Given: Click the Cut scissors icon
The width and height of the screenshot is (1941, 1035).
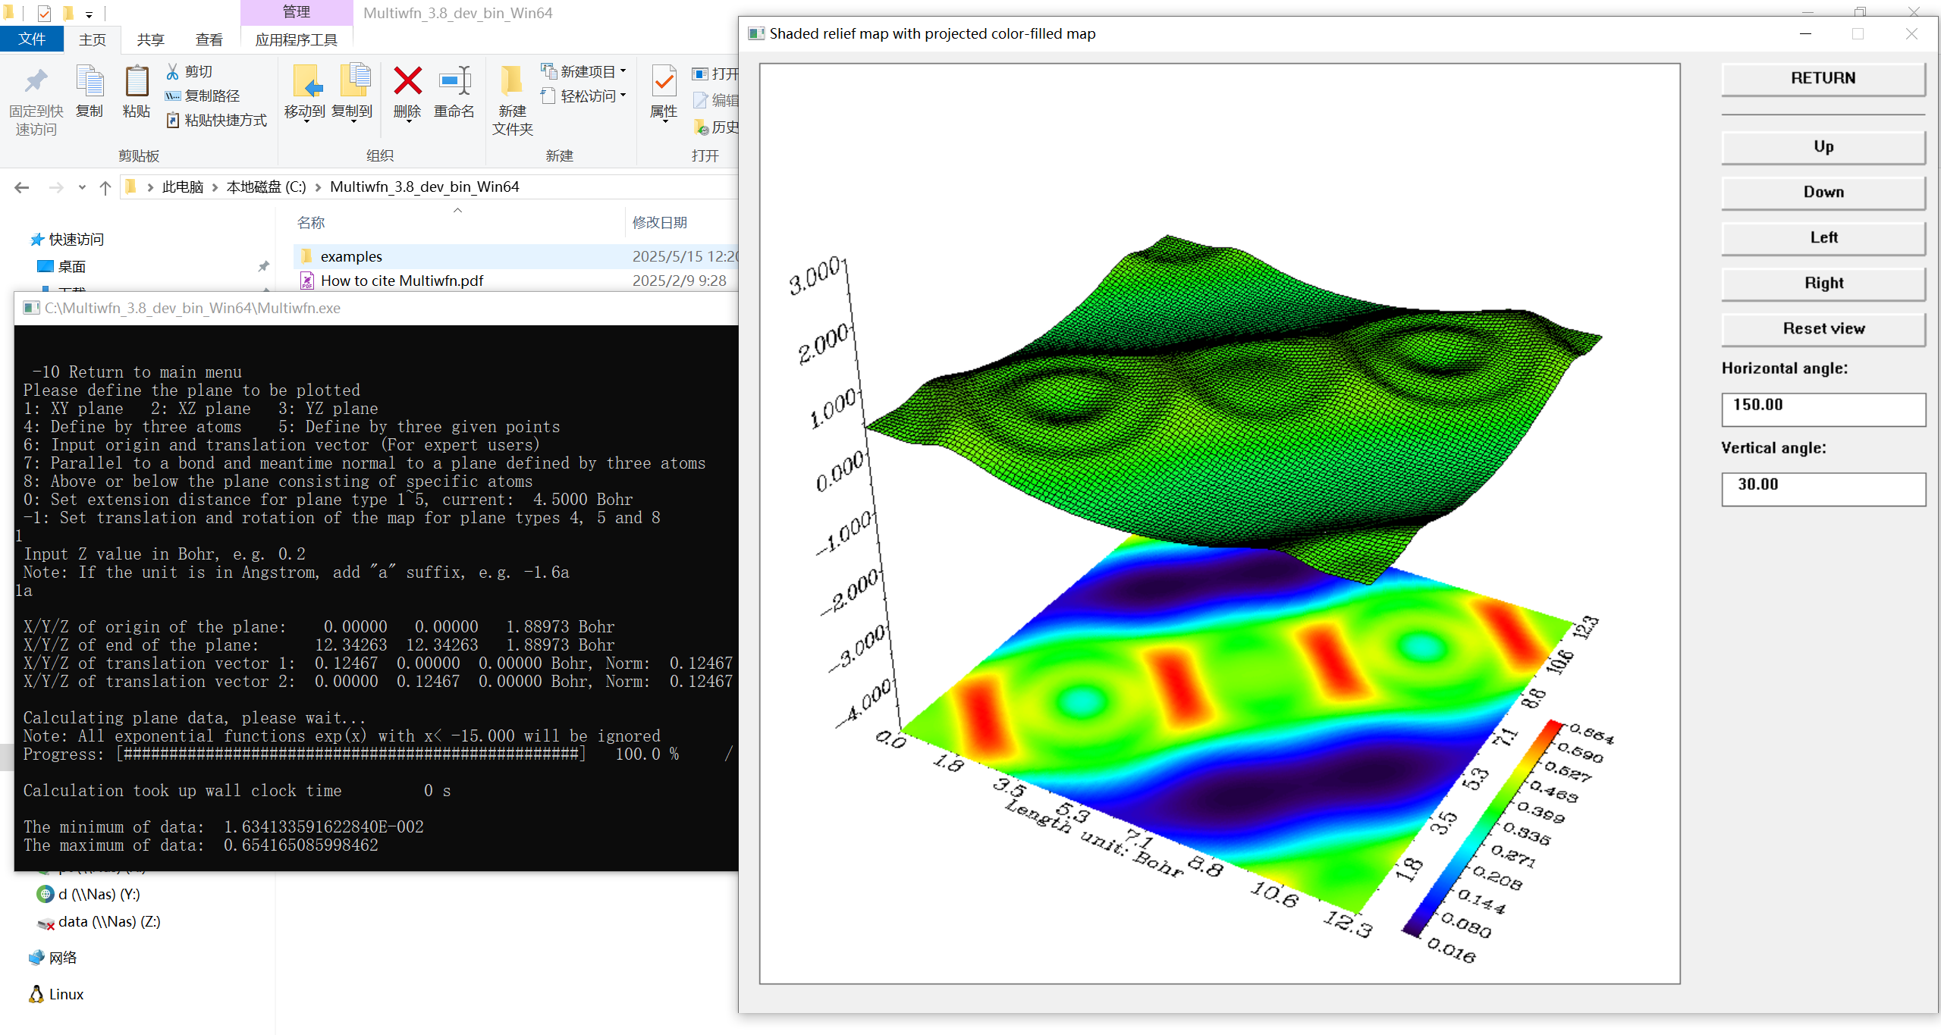Looking at the screenshot, I should click(x=173, y=71).
